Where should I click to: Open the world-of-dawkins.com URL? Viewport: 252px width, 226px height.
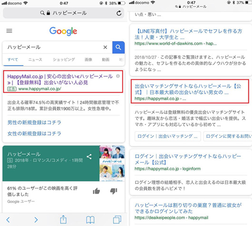[x=175, y=44]
